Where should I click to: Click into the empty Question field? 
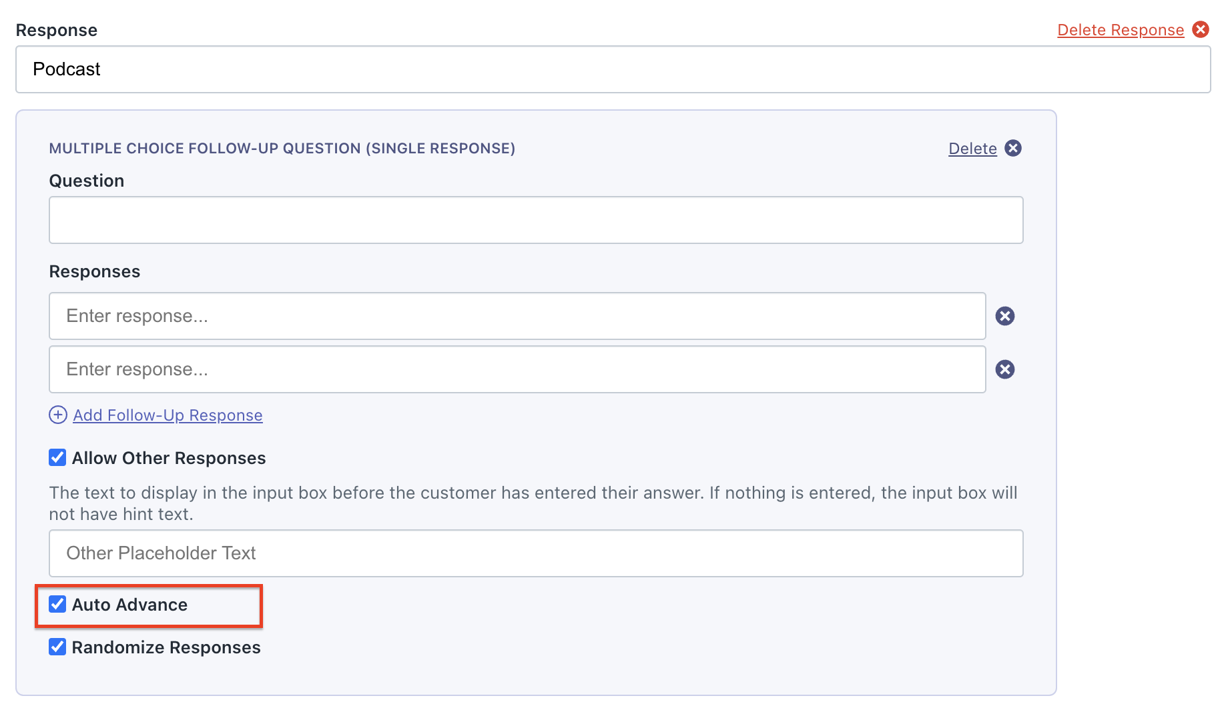coord(536,220)
